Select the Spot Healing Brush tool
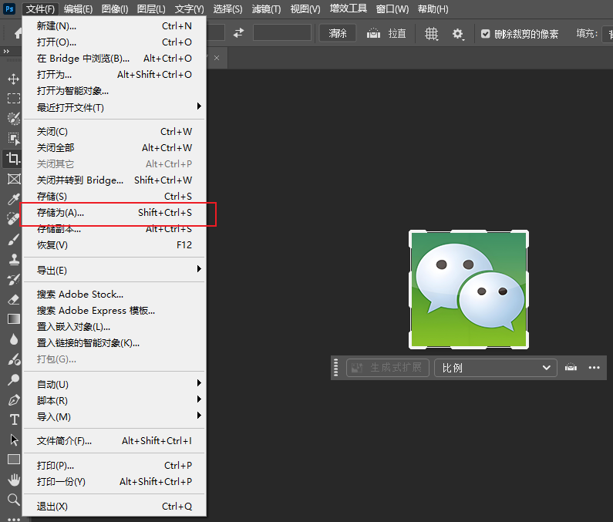613x522 pixels. click(14, 219)
